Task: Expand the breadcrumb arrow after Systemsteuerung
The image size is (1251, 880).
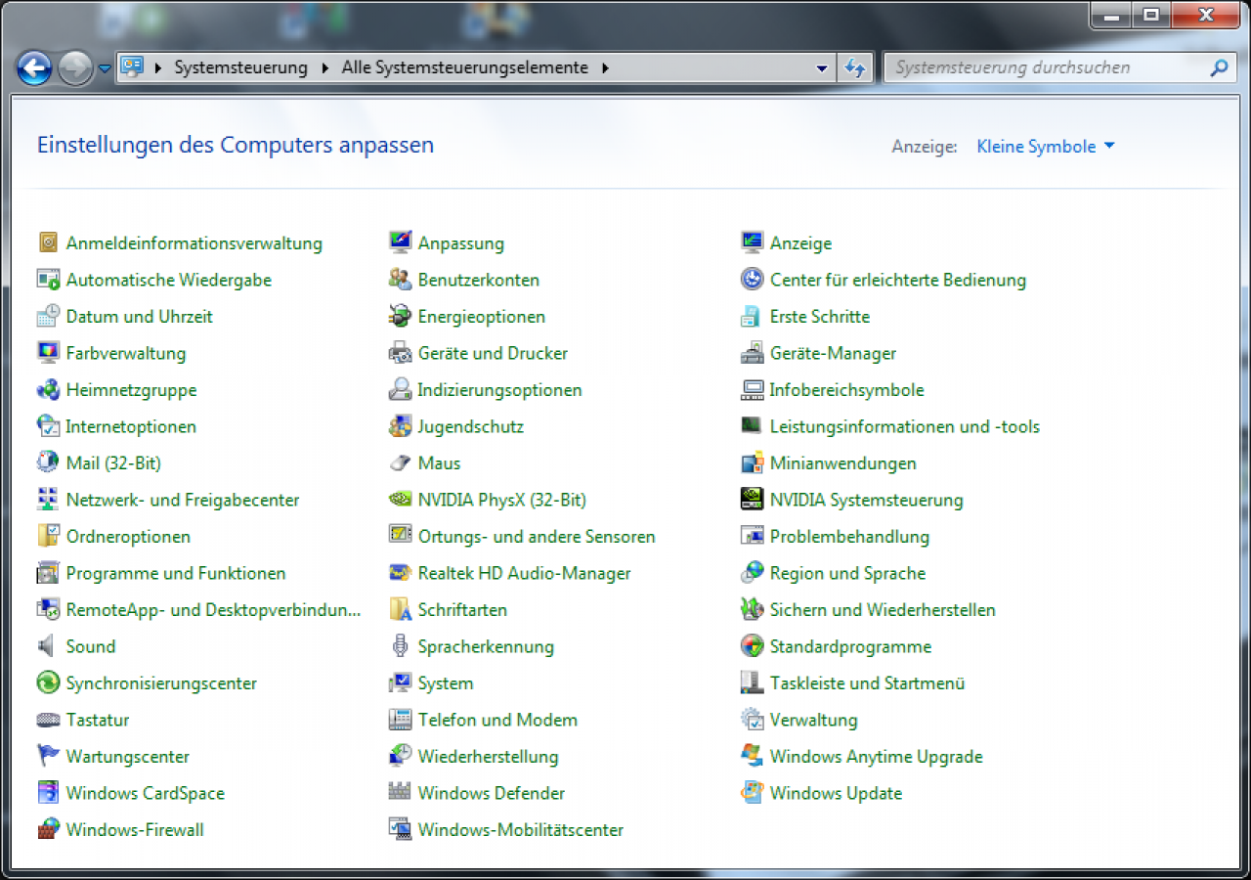Action: coord(325,67)
